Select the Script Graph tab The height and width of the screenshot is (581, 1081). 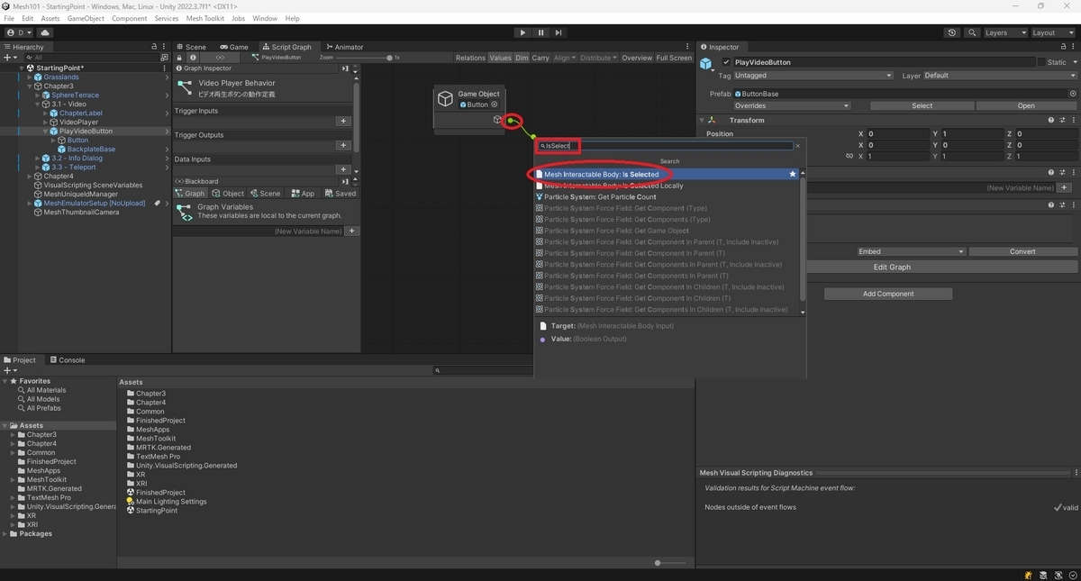point(286,47)
